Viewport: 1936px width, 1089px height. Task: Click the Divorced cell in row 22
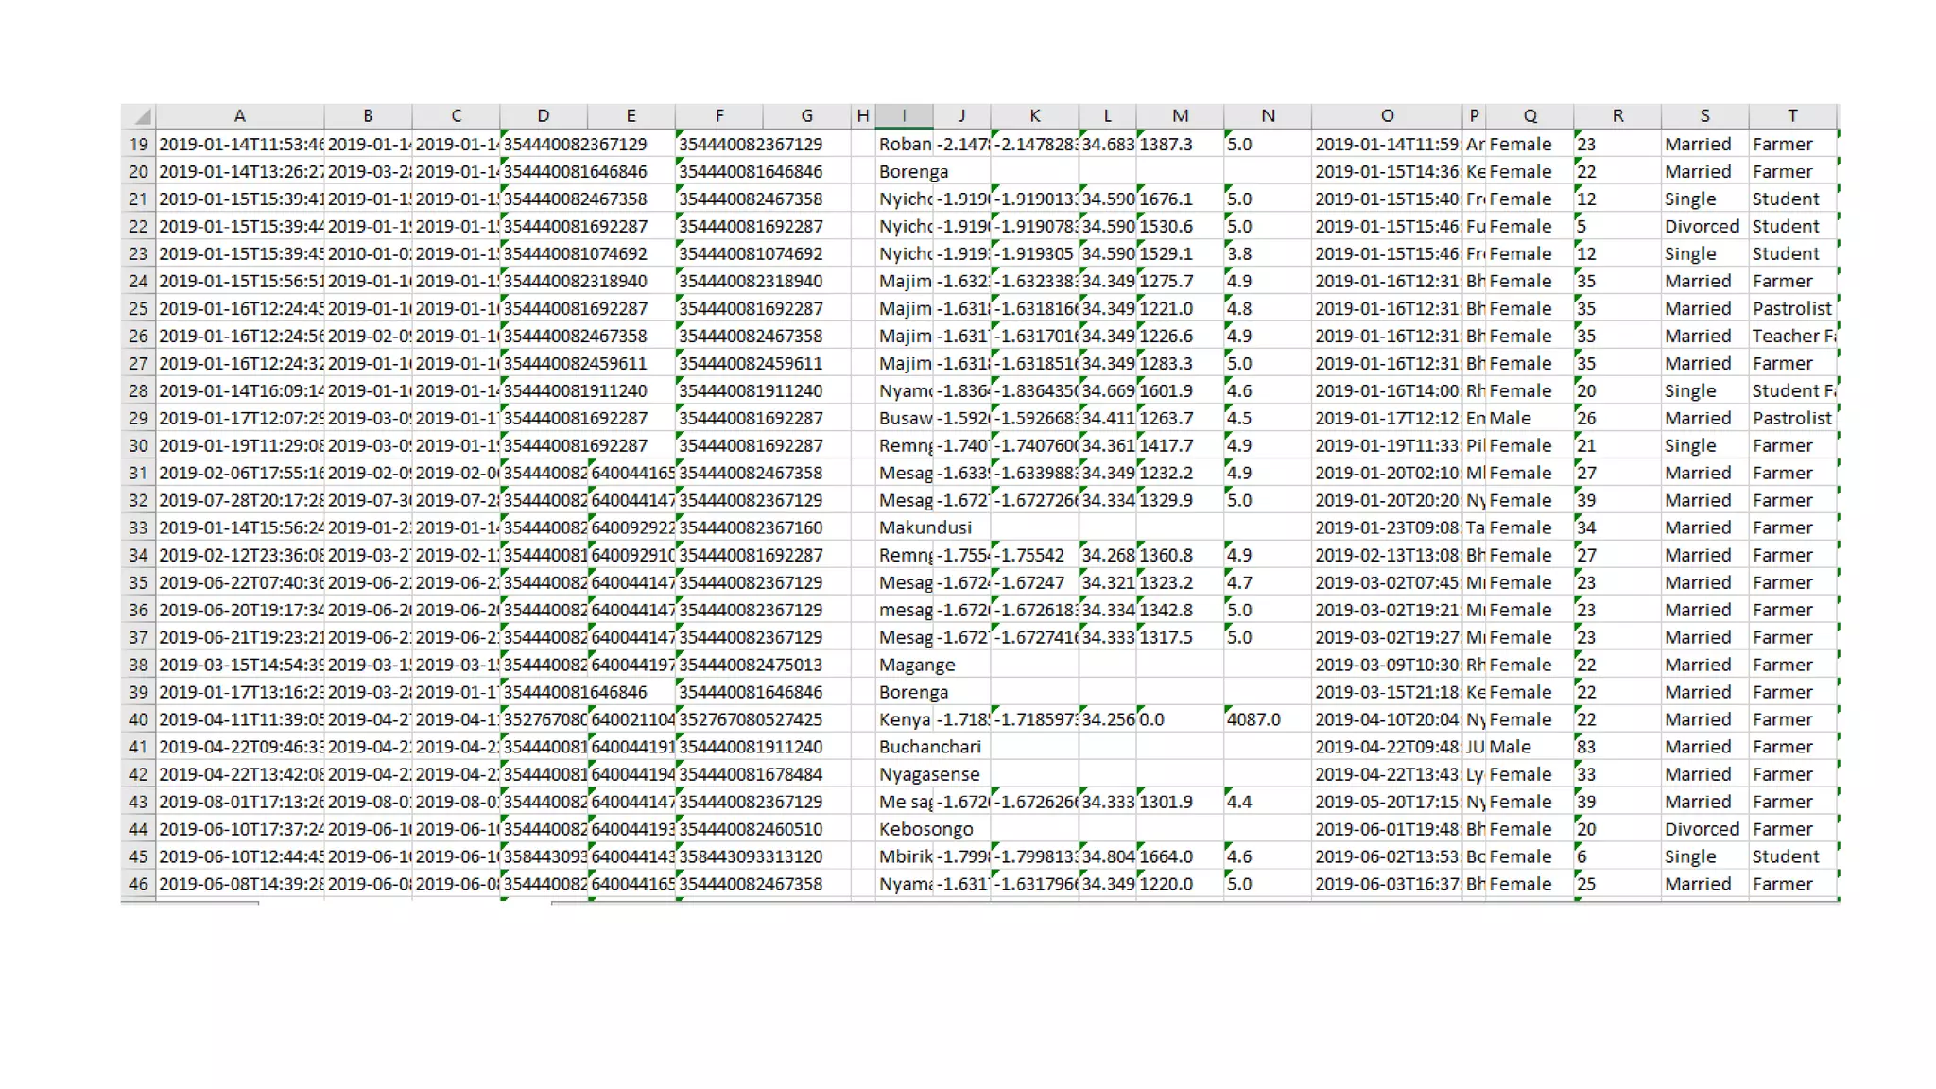pos(1702,227)
